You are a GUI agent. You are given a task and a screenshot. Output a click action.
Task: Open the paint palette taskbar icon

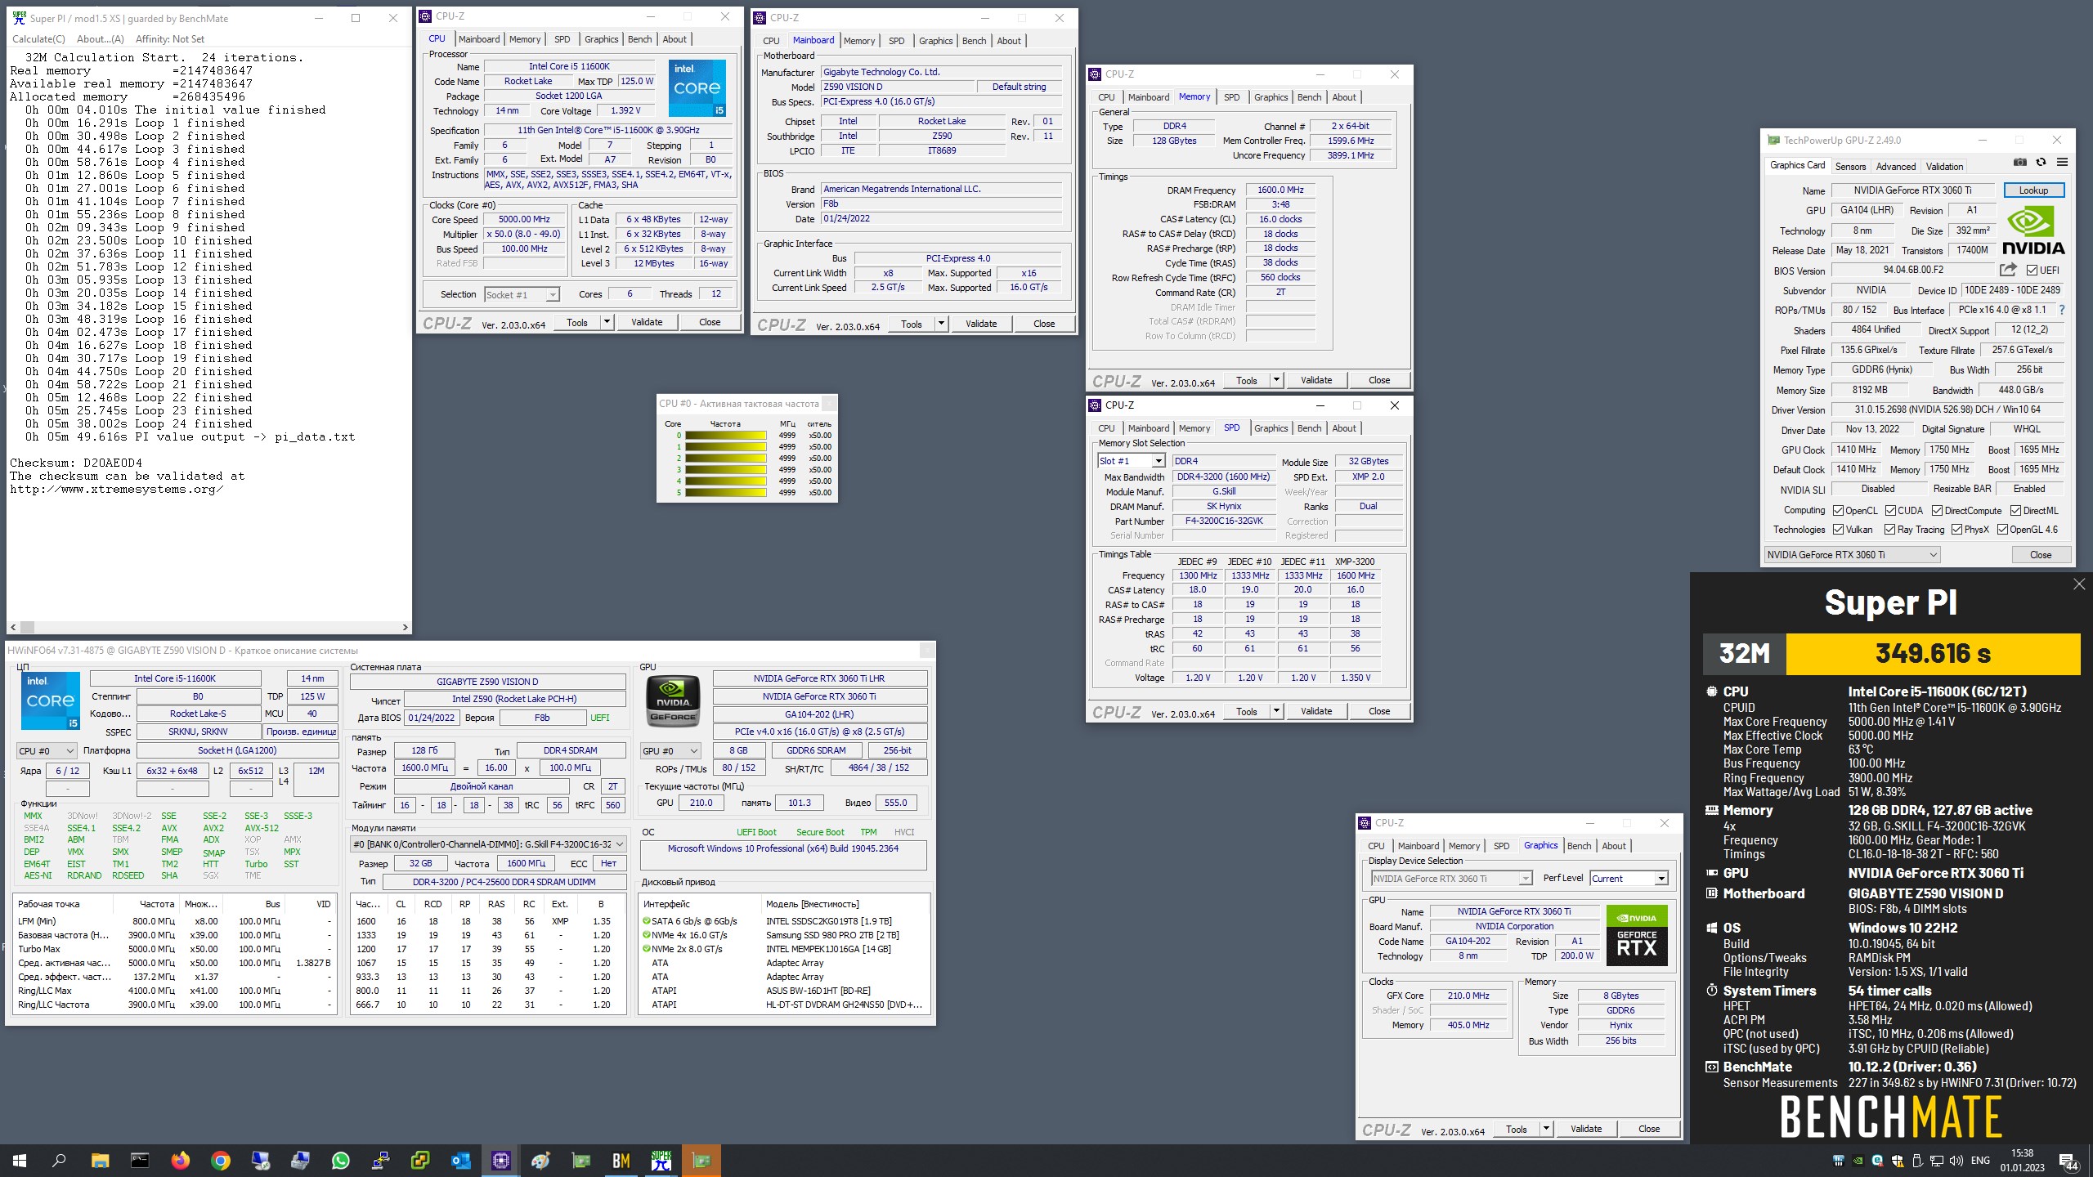click(540, 1160)
